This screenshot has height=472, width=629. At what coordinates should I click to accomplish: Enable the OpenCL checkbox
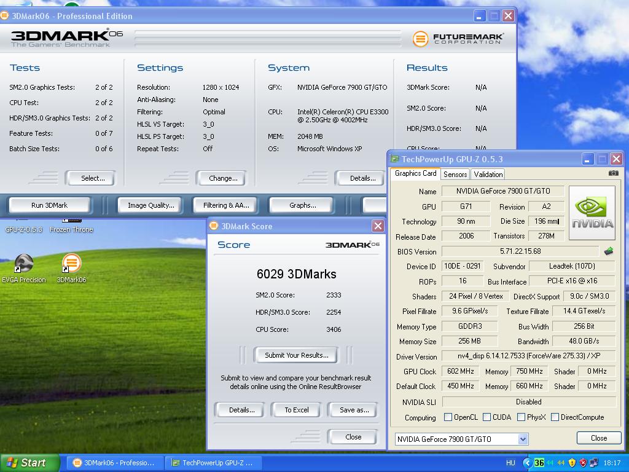click(x=448, y=417)
